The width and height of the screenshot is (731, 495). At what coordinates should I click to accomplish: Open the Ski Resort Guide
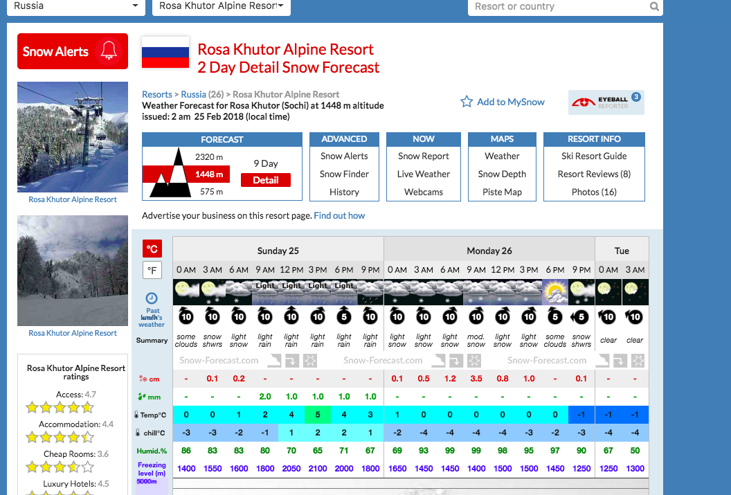[594, 156]
